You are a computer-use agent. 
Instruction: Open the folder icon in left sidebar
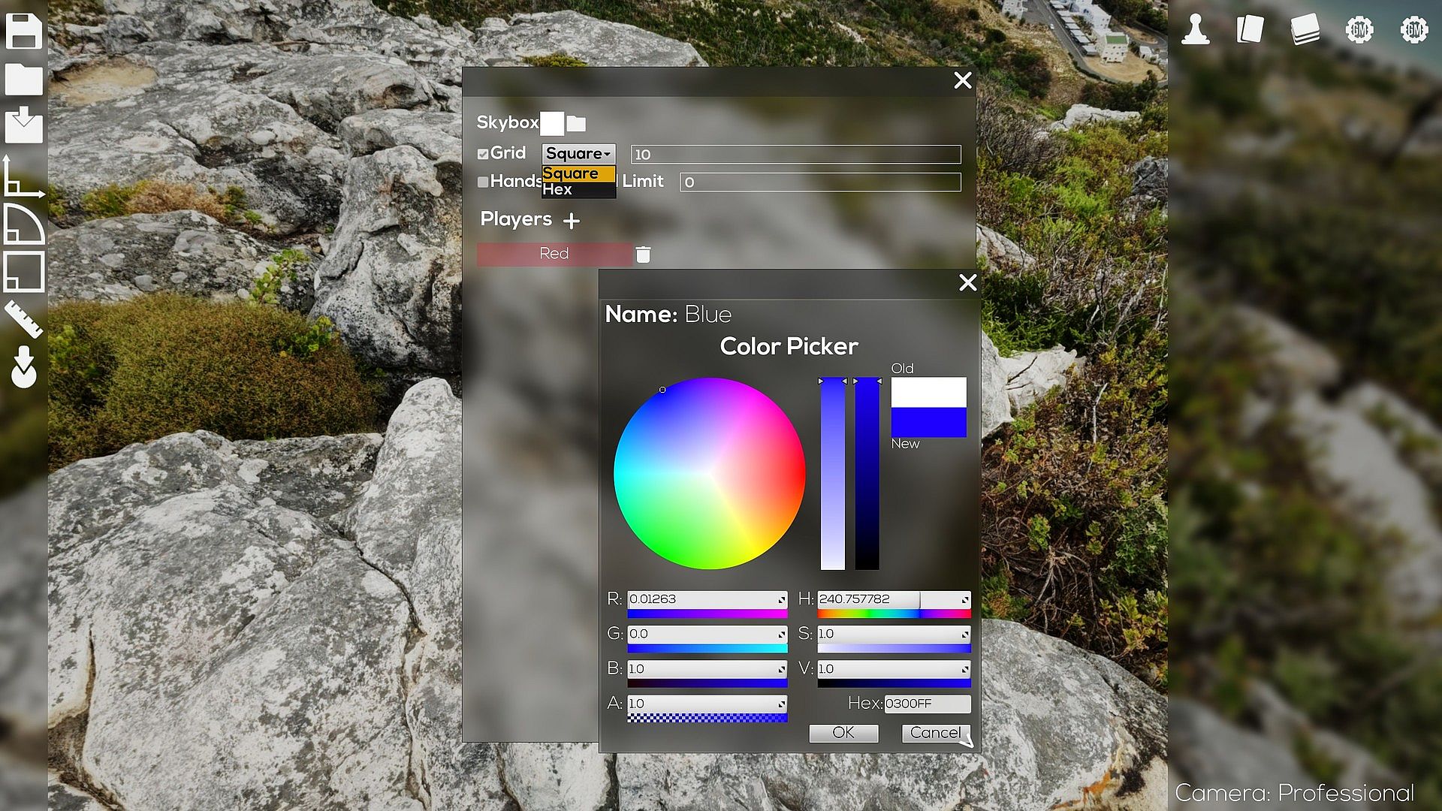tap(23, 79)
